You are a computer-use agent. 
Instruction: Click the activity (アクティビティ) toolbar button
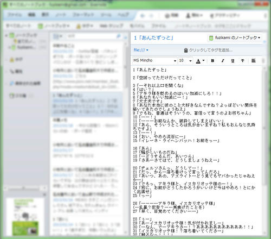pyautogui.click(x=225, y=16)
